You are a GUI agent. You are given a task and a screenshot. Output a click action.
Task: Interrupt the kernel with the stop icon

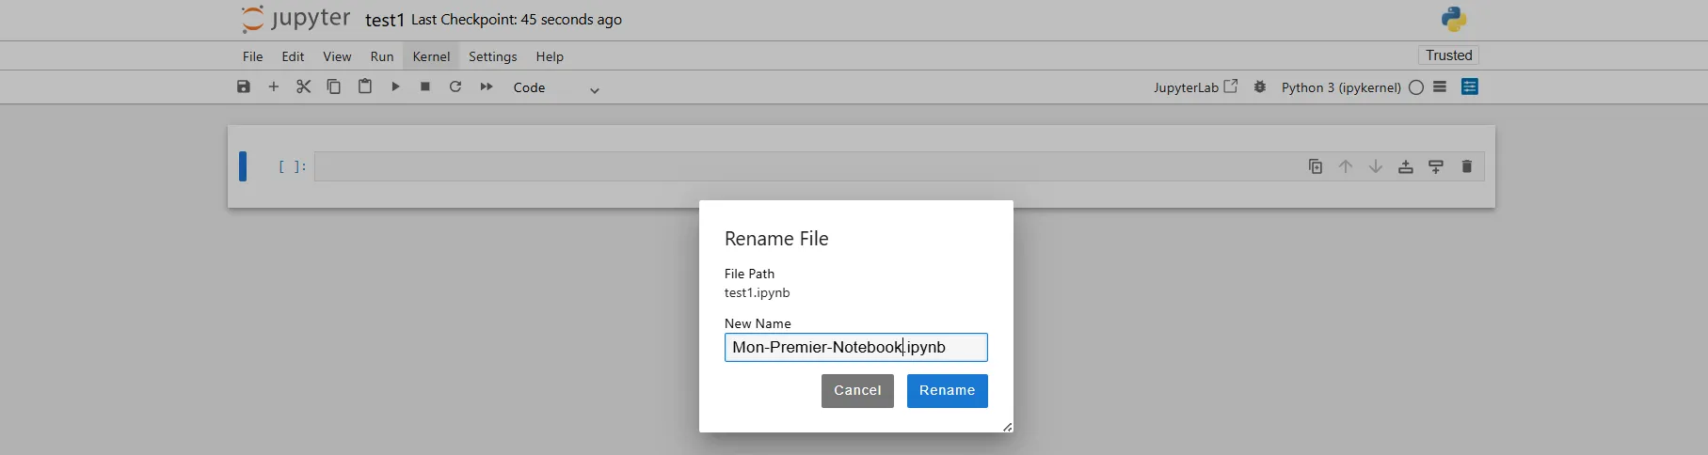tap(425, 86)
